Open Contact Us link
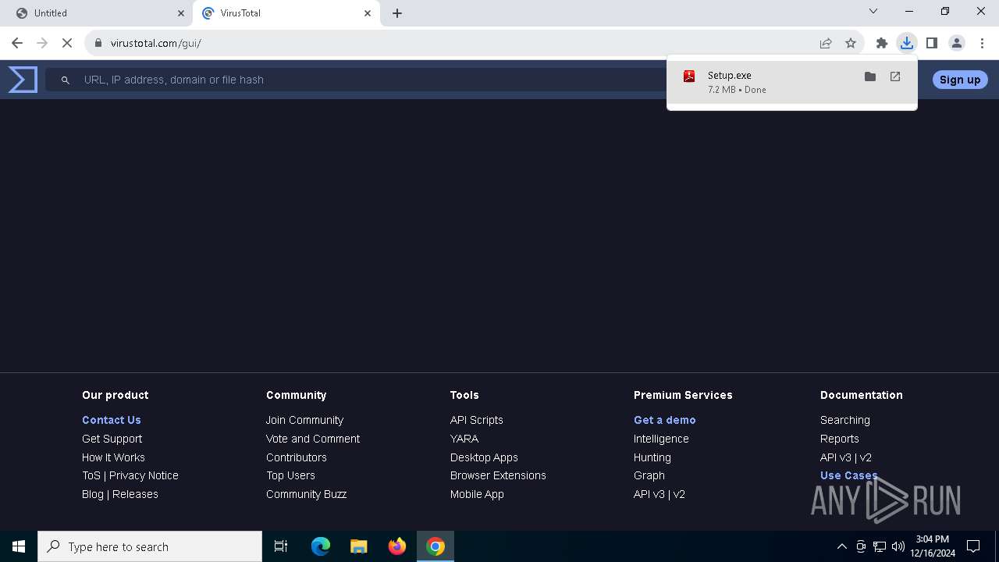The width and height of the screenshot is (999, 562). (112, 420)
